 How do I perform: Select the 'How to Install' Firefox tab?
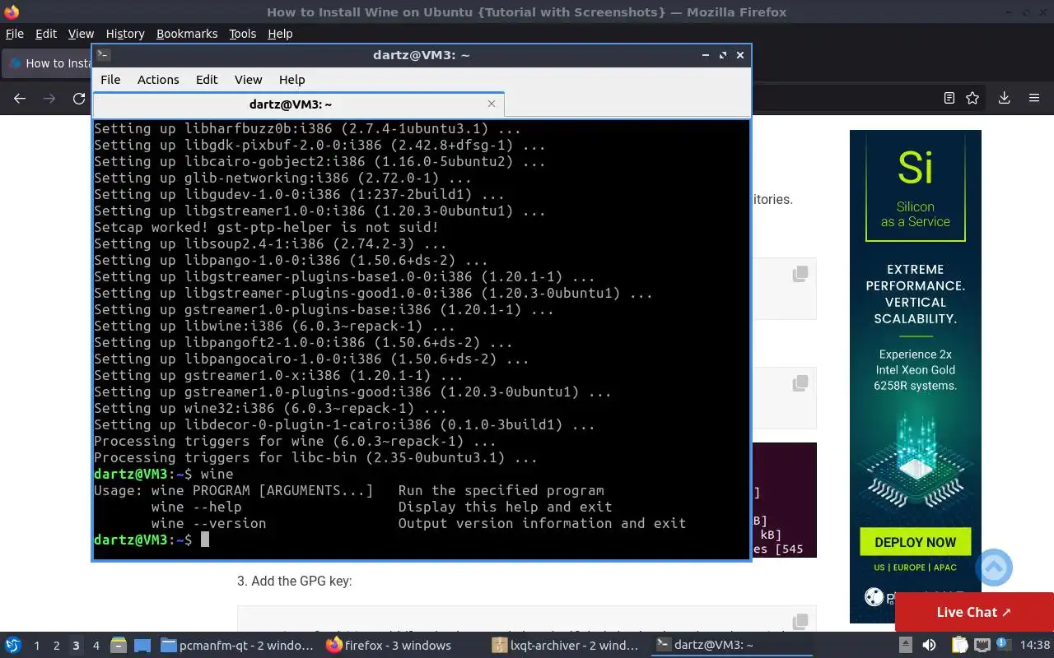coord(48,63)
